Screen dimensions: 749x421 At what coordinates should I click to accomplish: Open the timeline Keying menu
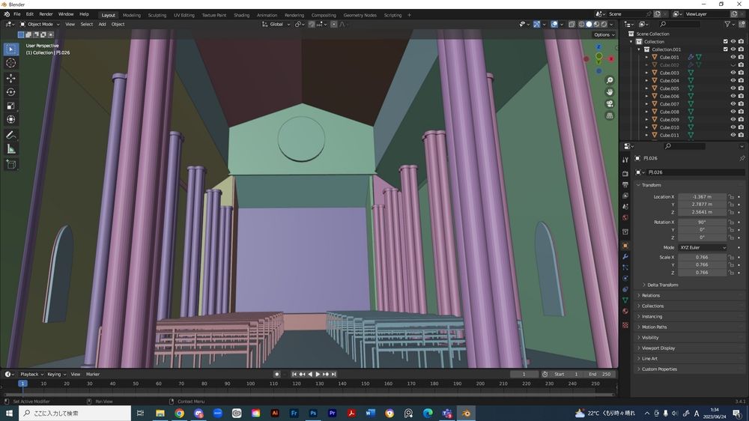pyautogui.click(x=56, y=374)
